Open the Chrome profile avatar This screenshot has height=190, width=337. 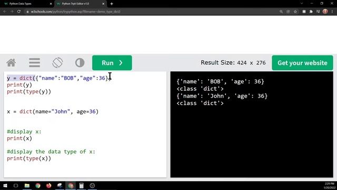(x=325, y=12)
